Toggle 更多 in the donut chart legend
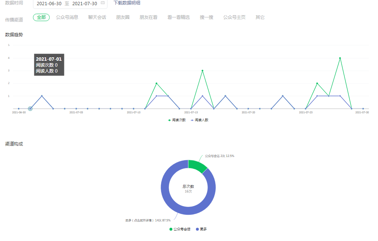The width and height of the screenshot is (378, 241). click(201, 229)
